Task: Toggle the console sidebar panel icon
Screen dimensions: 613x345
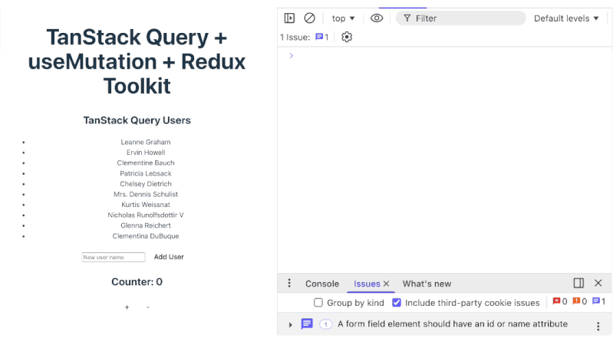Action: tap(289, 18)
